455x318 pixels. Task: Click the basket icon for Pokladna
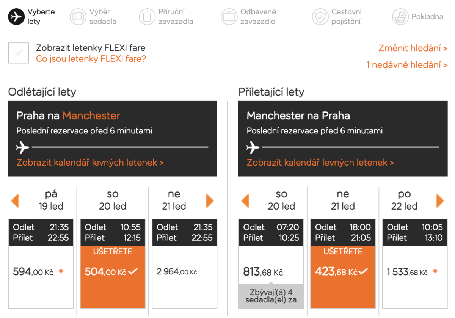point(400,17)
